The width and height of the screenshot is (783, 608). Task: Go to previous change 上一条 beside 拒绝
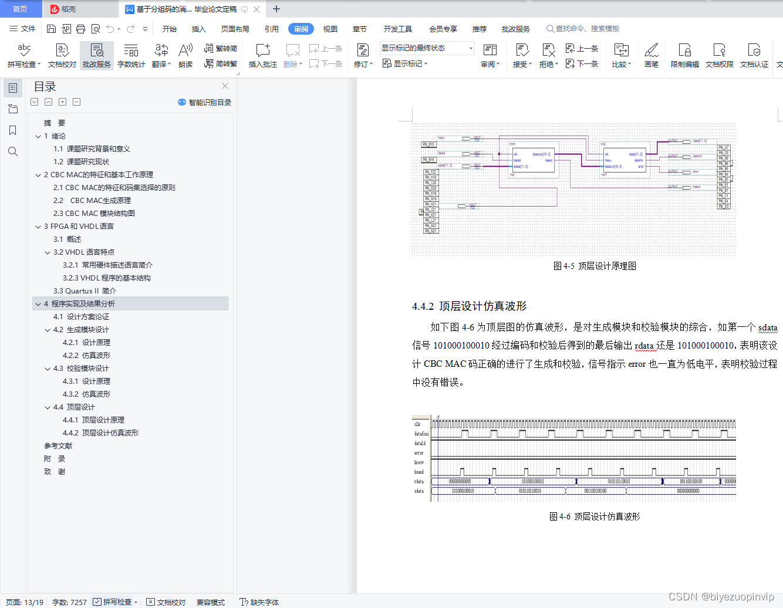point(582,49)
